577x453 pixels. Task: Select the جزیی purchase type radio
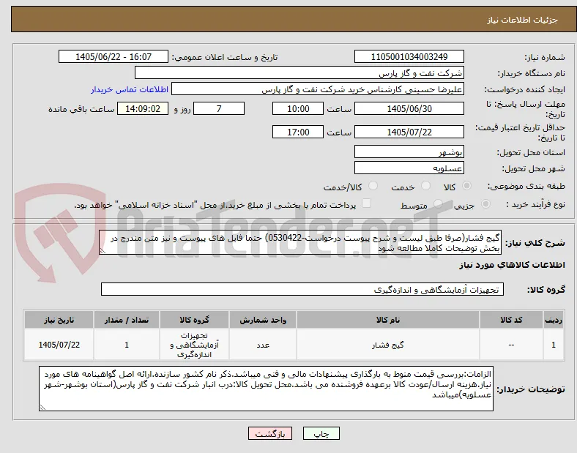[x=485, y=204]
